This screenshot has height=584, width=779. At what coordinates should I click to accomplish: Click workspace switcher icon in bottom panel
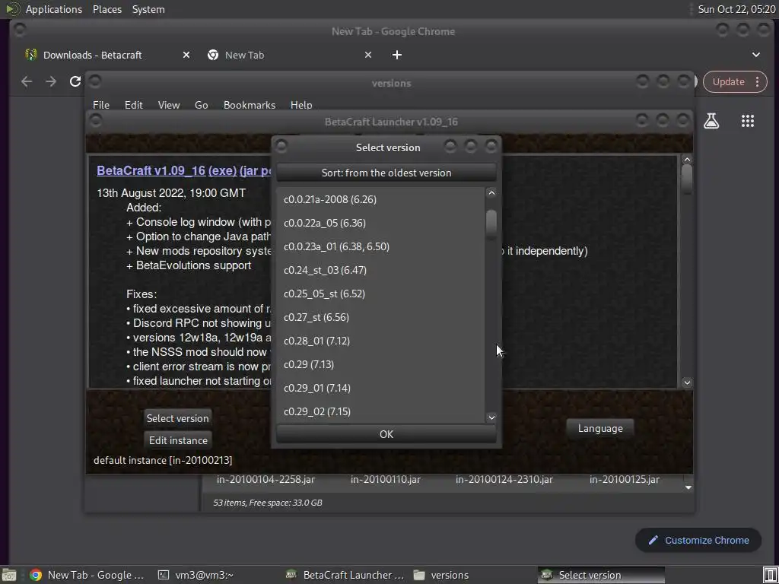point(770,575)
